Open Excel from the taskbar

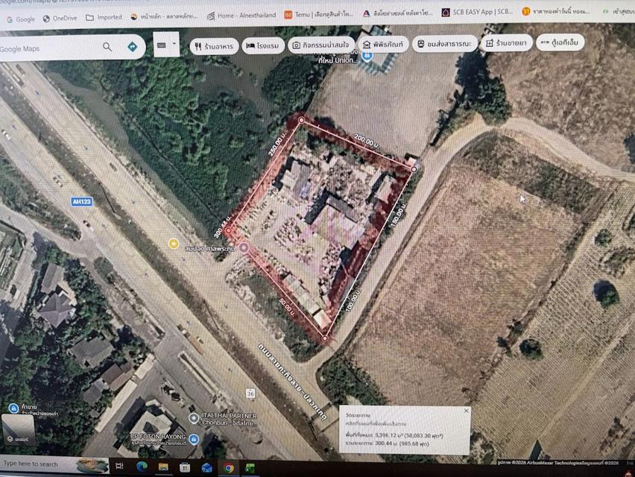250,468
